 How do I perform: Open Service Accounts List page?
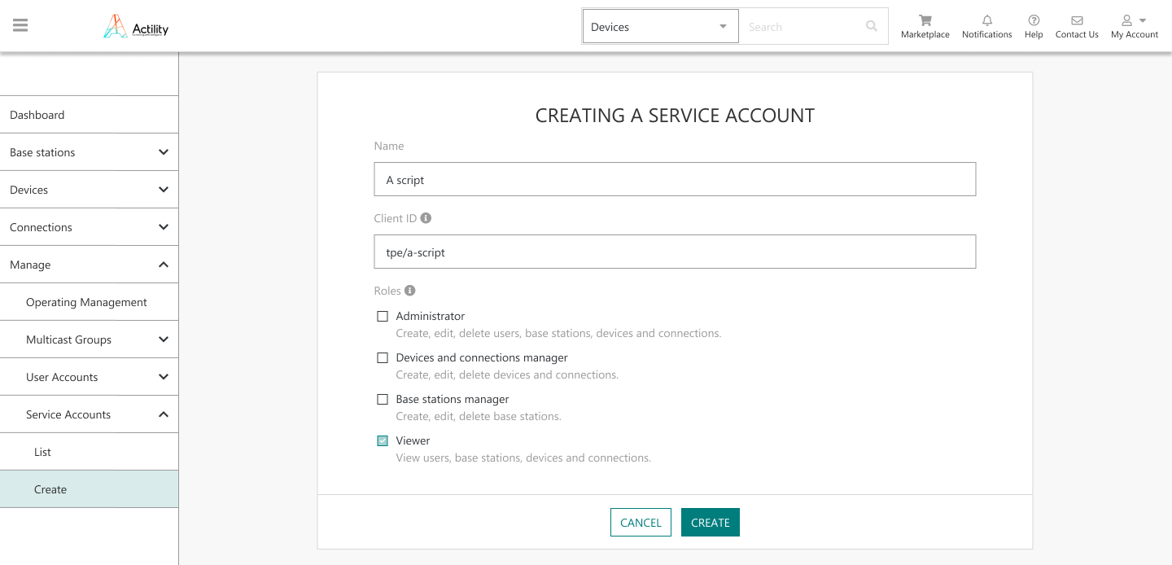pyautogui.click(x=43, y=452)
